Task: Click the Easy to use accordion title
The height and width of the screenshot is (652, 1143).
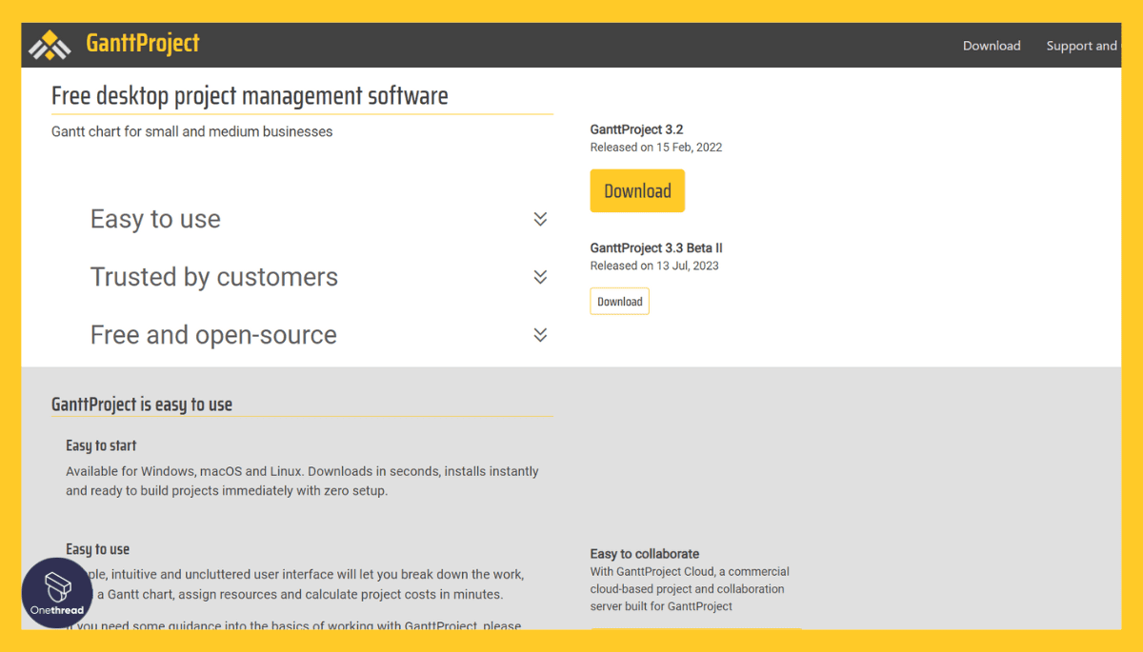Action: point(155,219)
